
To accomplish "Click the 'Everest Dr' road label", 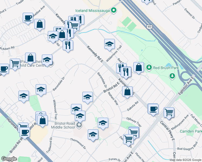I will pyautogui.click(x=190, y=13).
